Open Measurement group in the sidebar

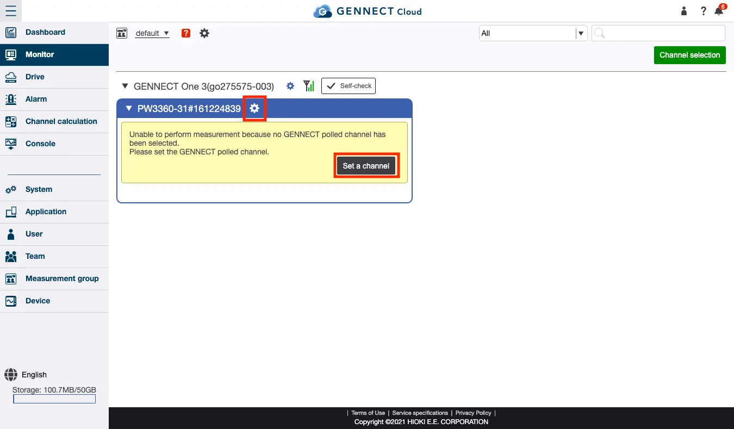(x=54, y=278)
